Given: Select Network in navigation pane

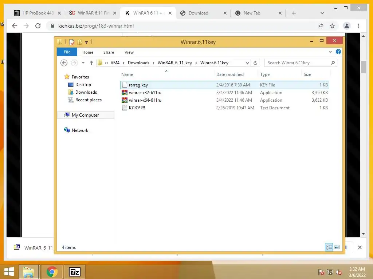Looking at the screenshot, I should [80, 130].
